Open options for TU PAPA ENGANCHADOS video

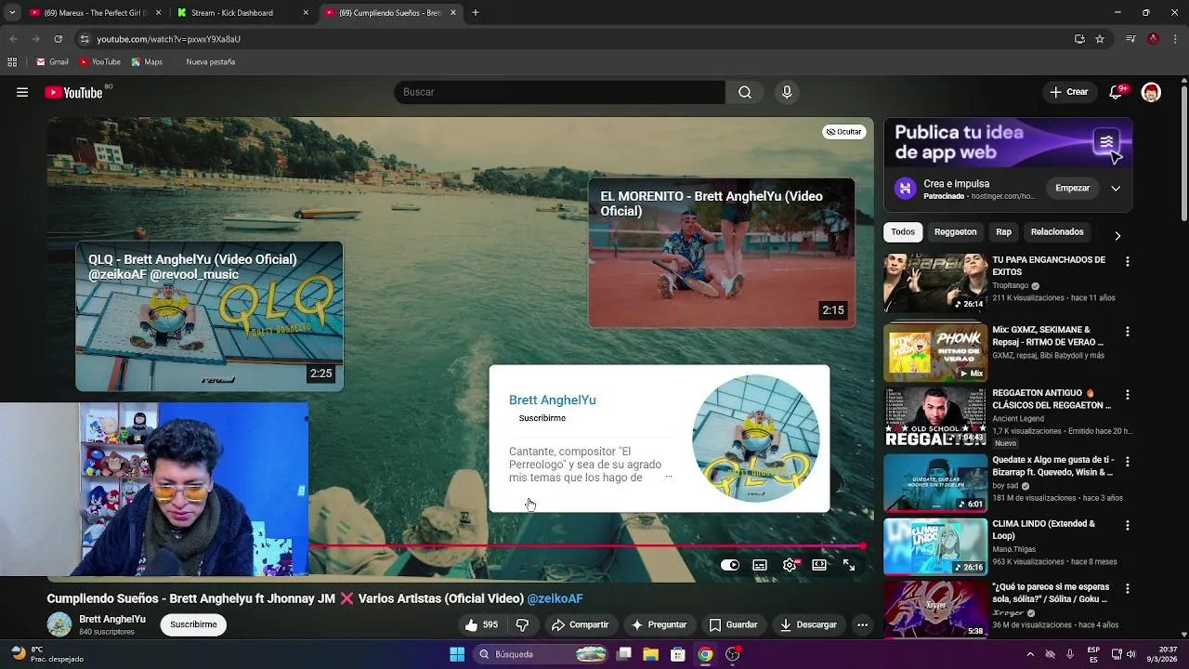[x=1128, y=262]
